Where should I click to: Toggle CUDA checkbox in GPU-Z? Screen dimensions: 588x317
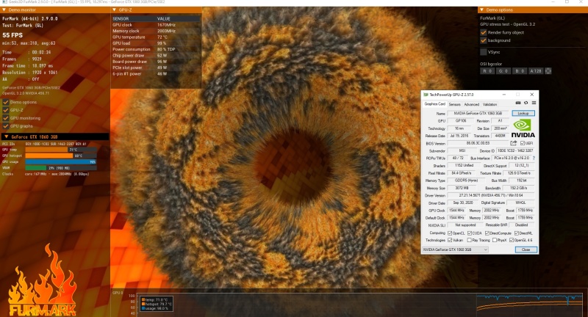click(469, 233)
